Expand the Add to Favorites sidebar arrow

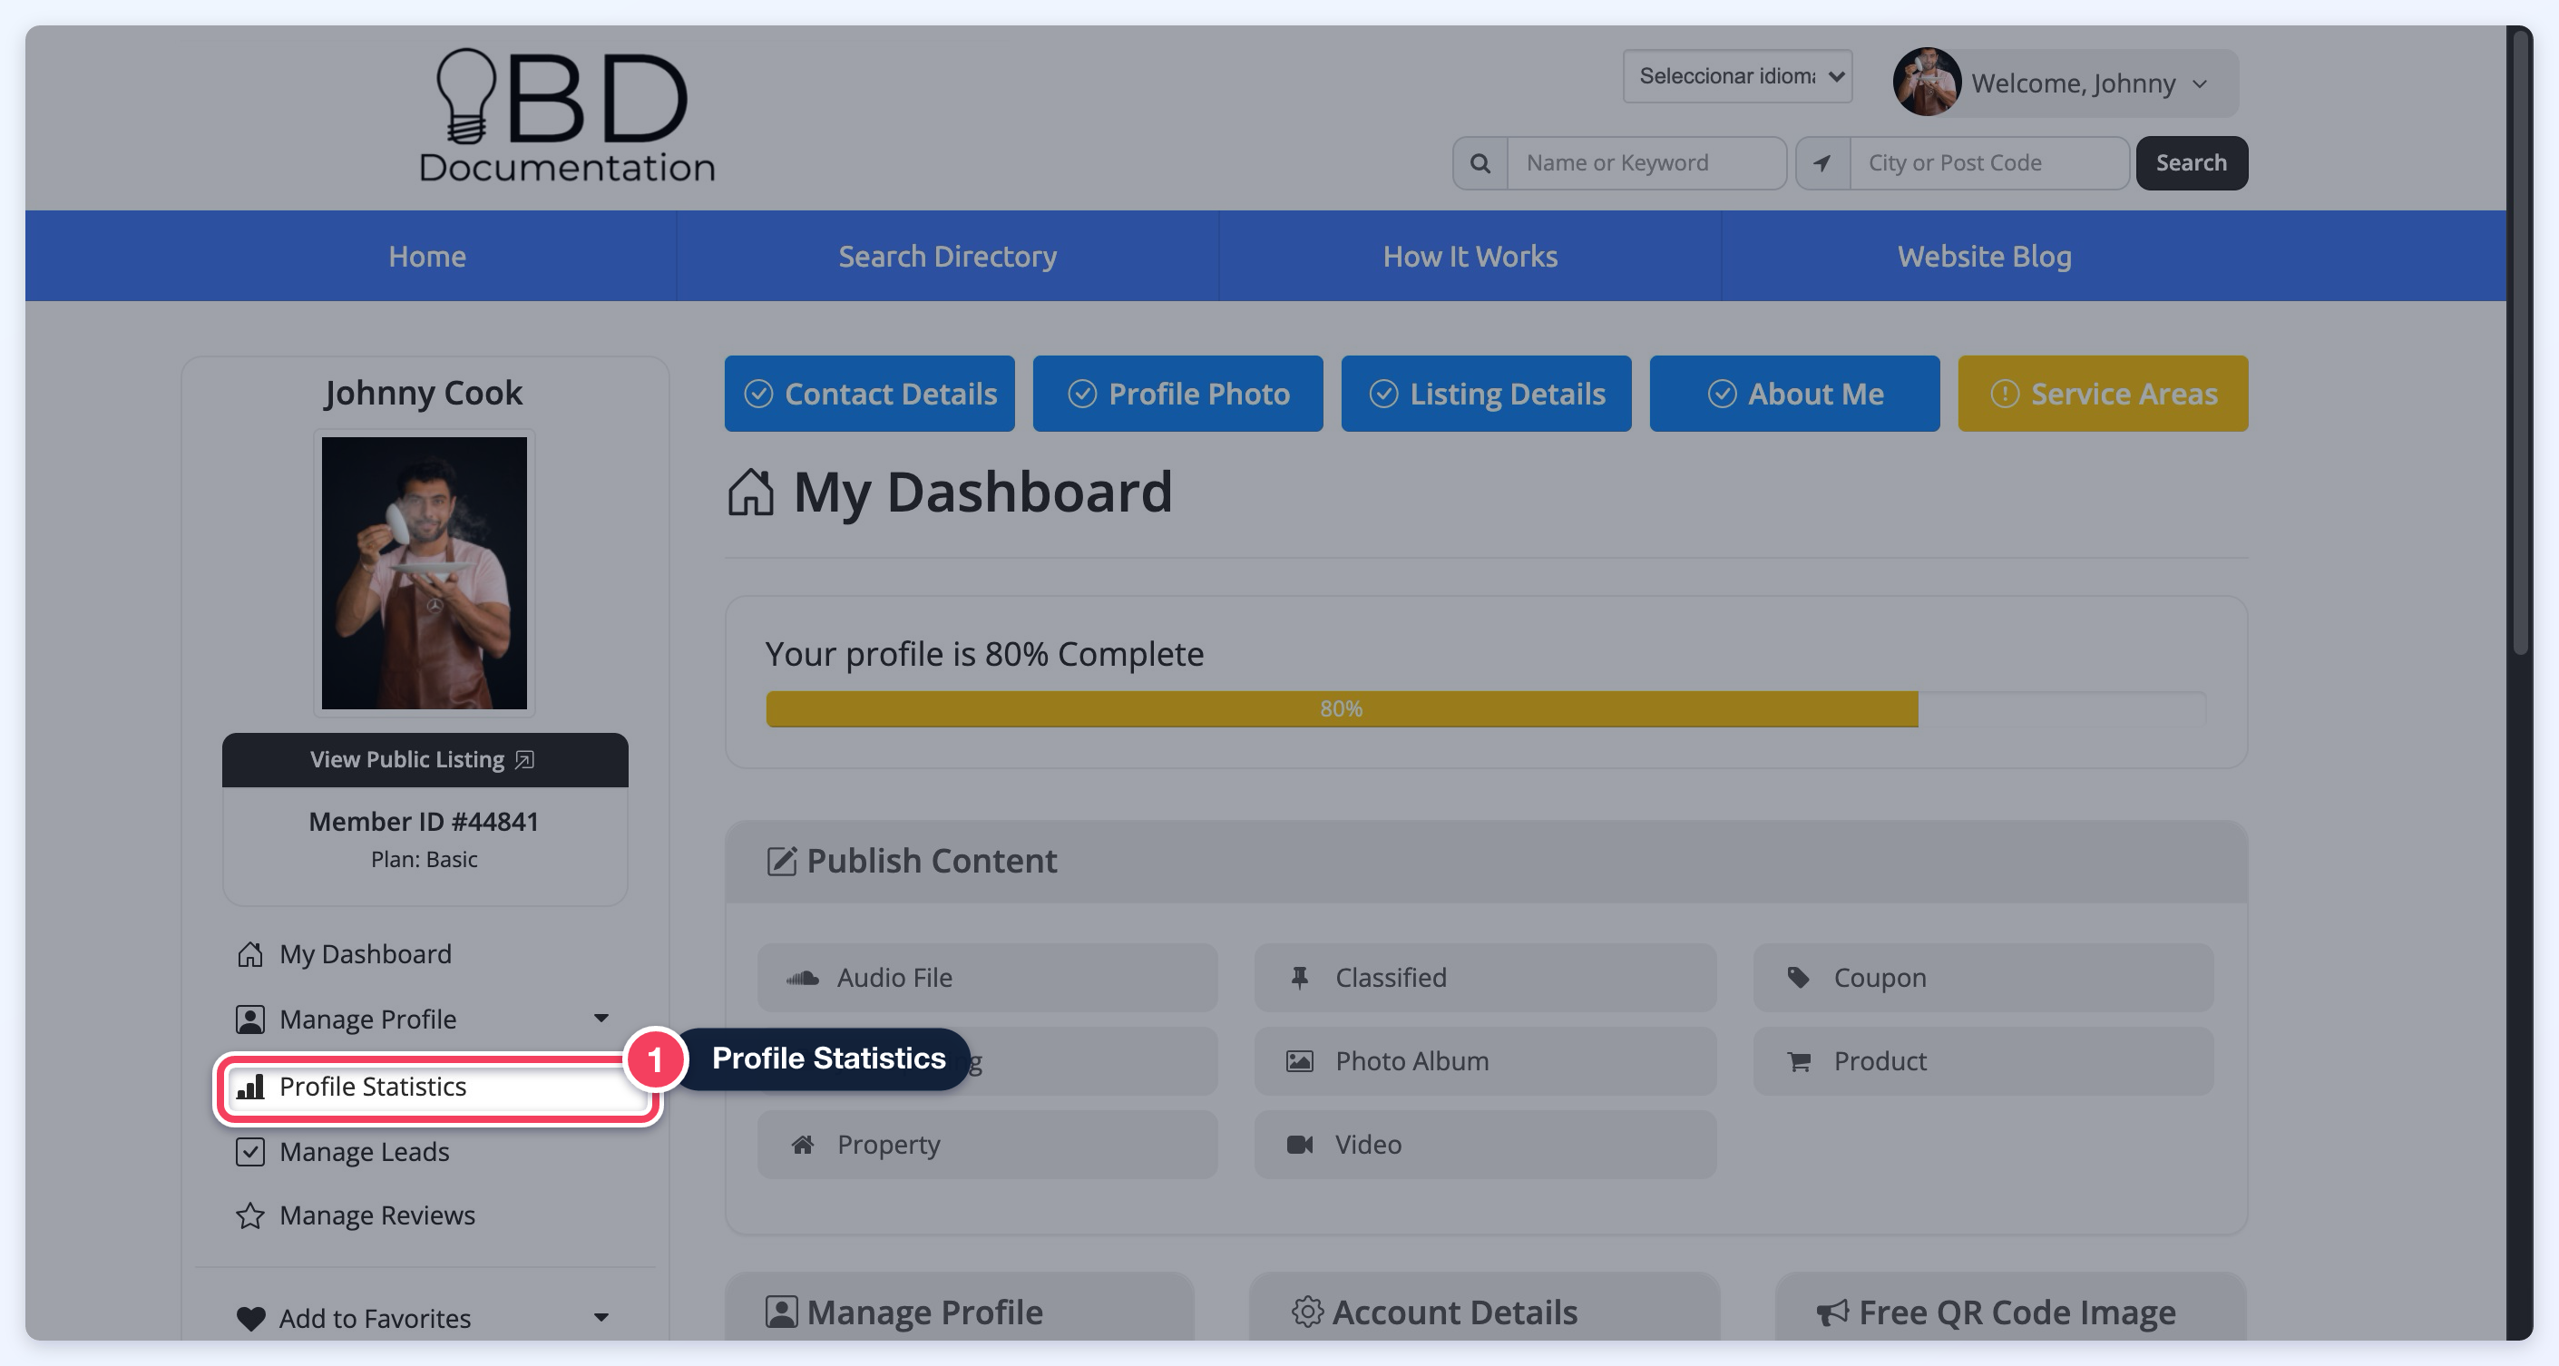coord(601,1317)
